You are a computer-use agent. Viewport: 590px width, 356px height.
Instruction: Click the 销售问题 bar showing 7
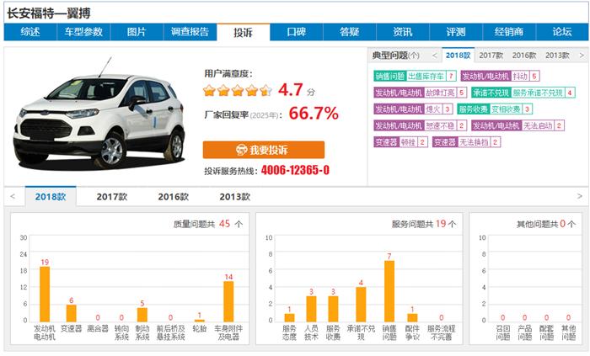tap(389, 291)
